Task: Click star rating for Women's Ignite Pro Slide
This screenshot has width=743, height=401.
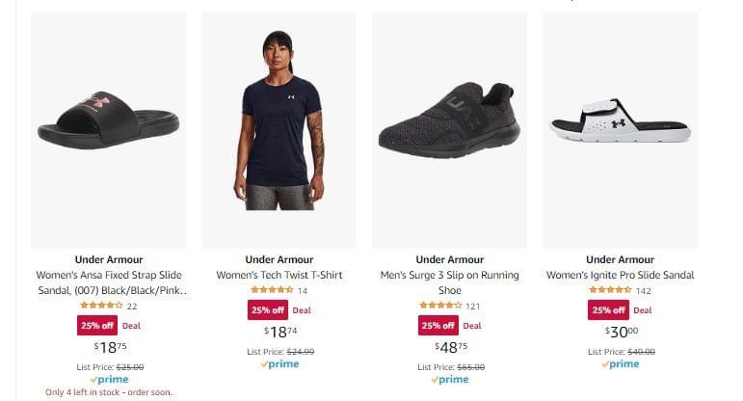Action: pyautogui.click(x=610, y=289)
